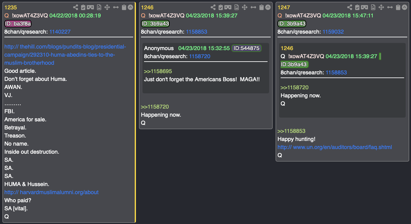Collapse post 1247 with the circled up-arrow

404,7
